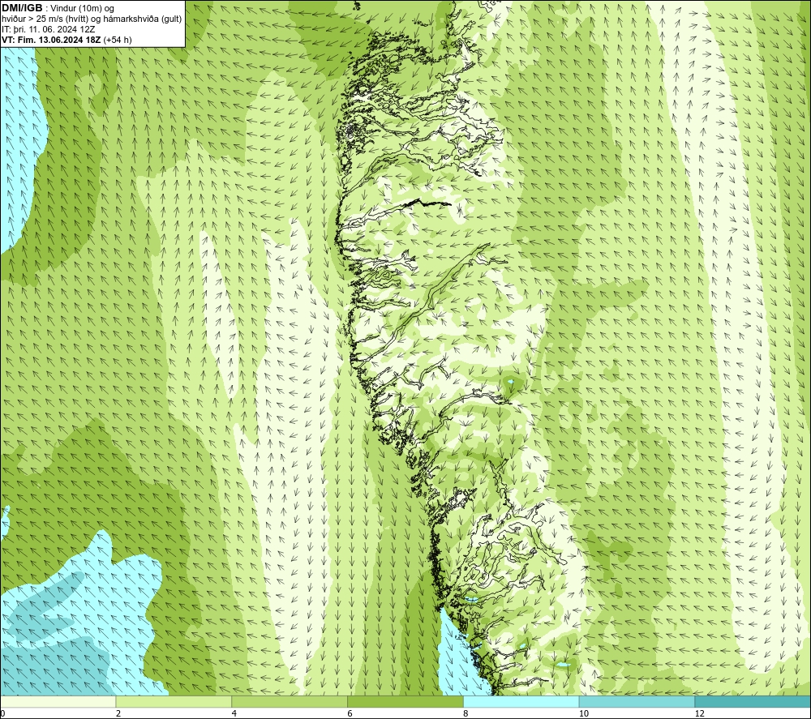
Task: Click the scale label '2'
Action: click(x=118, y=713)
